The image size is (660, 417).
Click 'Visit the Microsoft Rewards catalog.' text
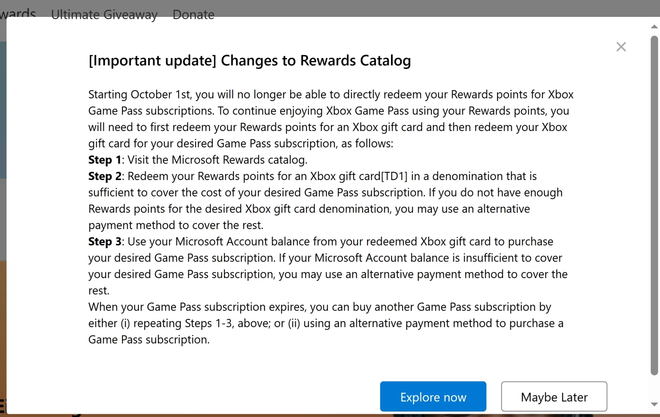tap(217, 160)
